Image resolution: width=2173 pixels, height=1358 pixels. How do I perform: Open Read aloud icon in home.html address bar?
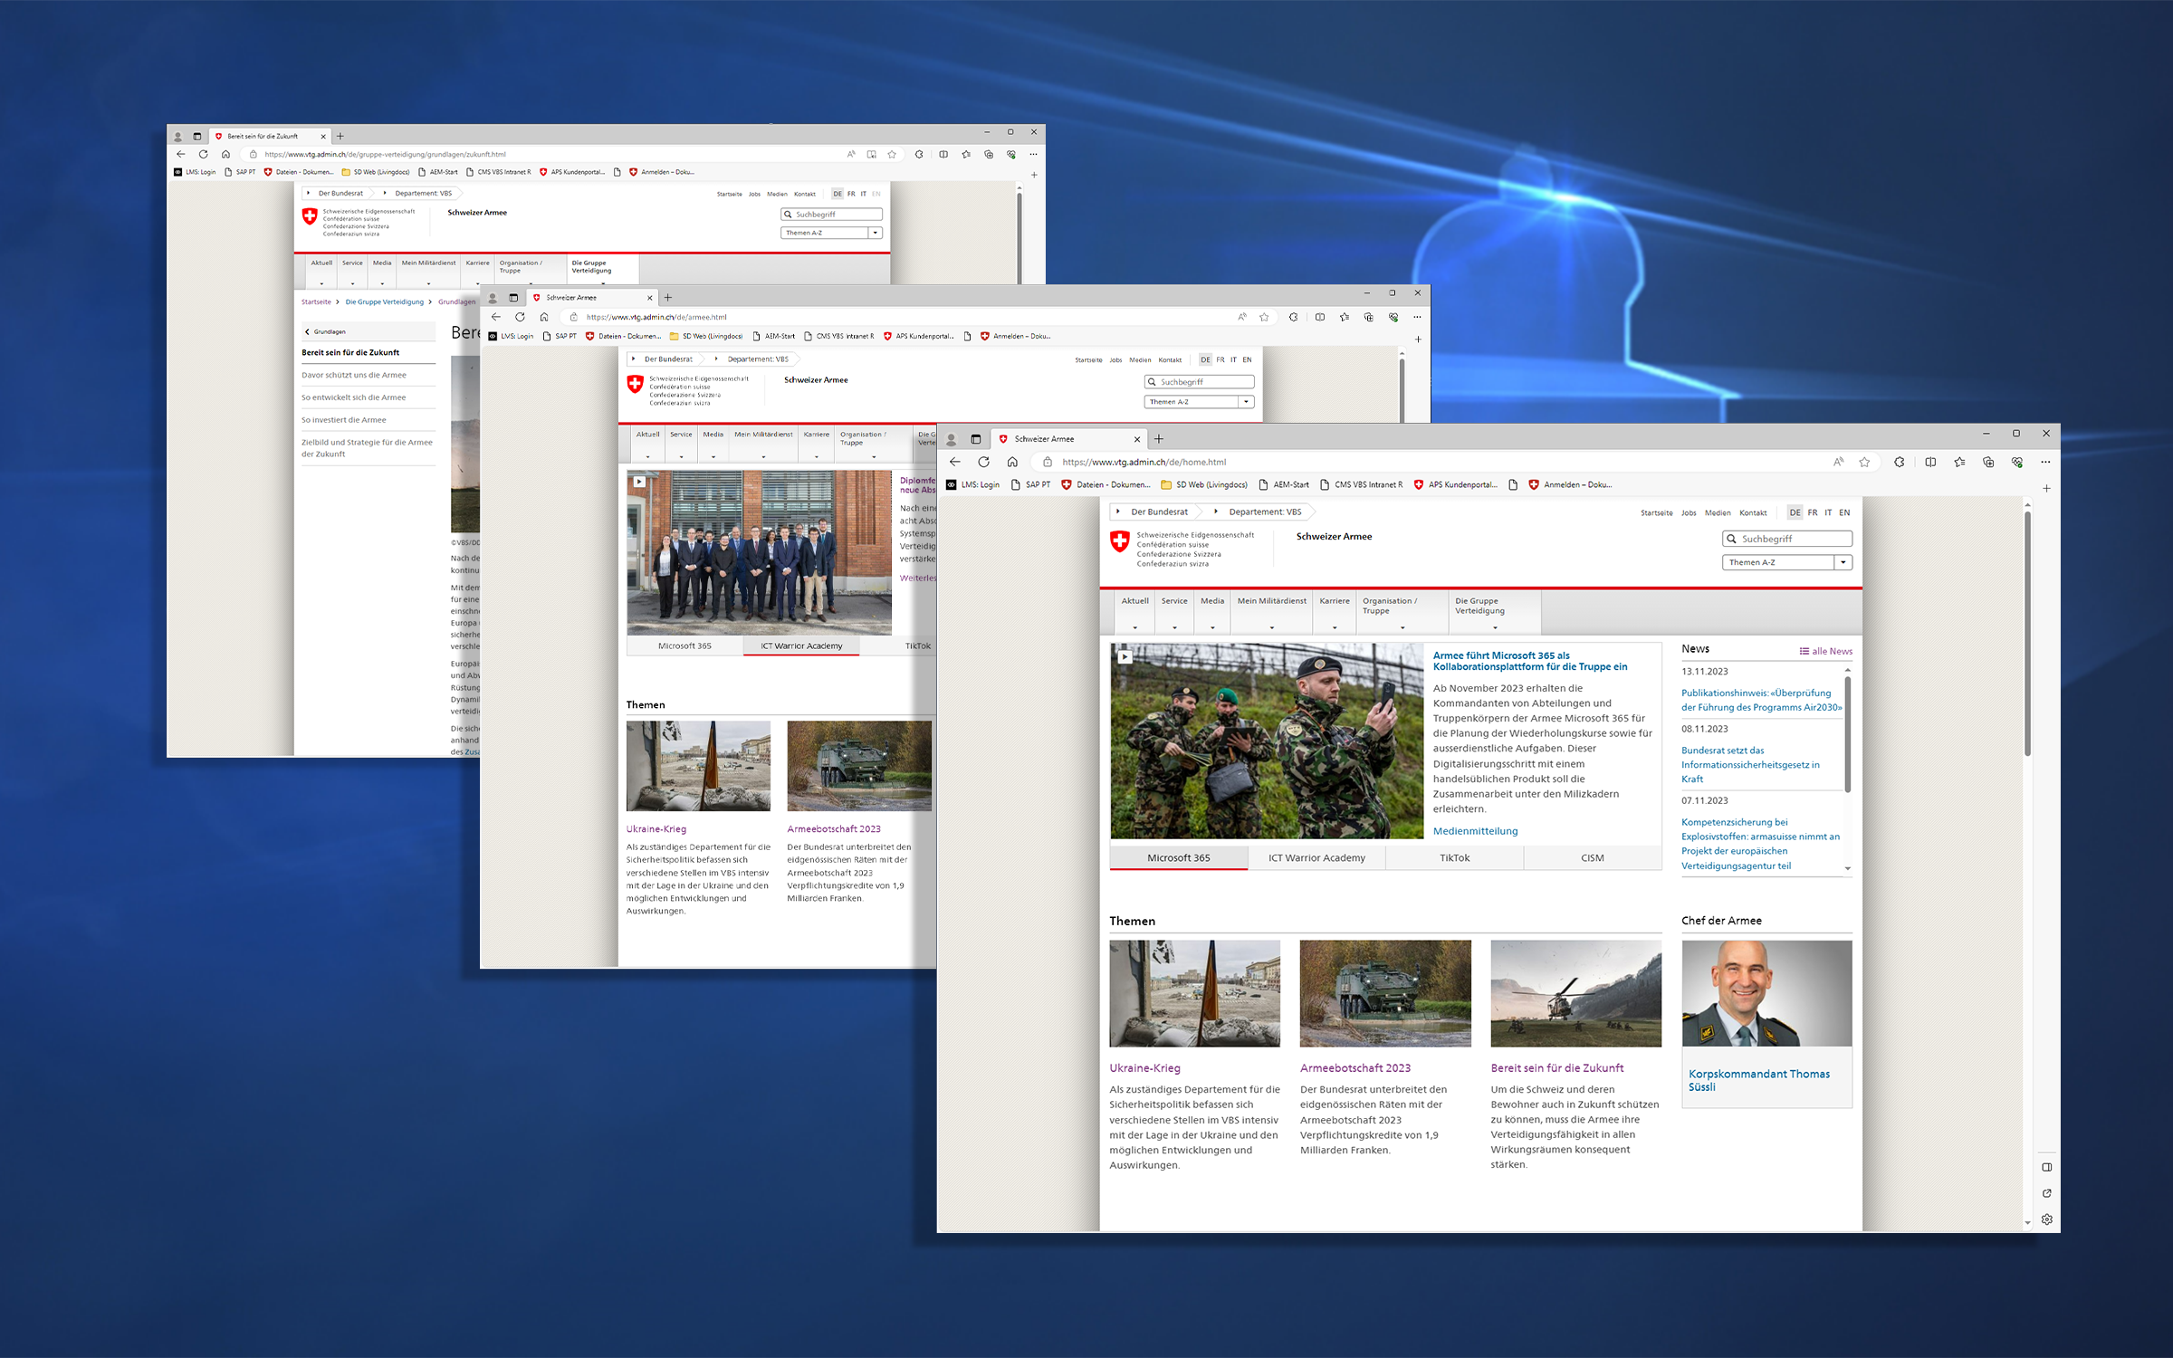coord(1838,462)
